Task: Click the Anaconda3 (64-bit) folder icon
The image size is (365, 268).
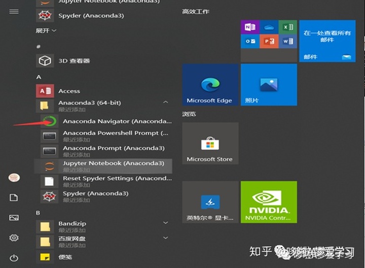Action: coord(45,106)
